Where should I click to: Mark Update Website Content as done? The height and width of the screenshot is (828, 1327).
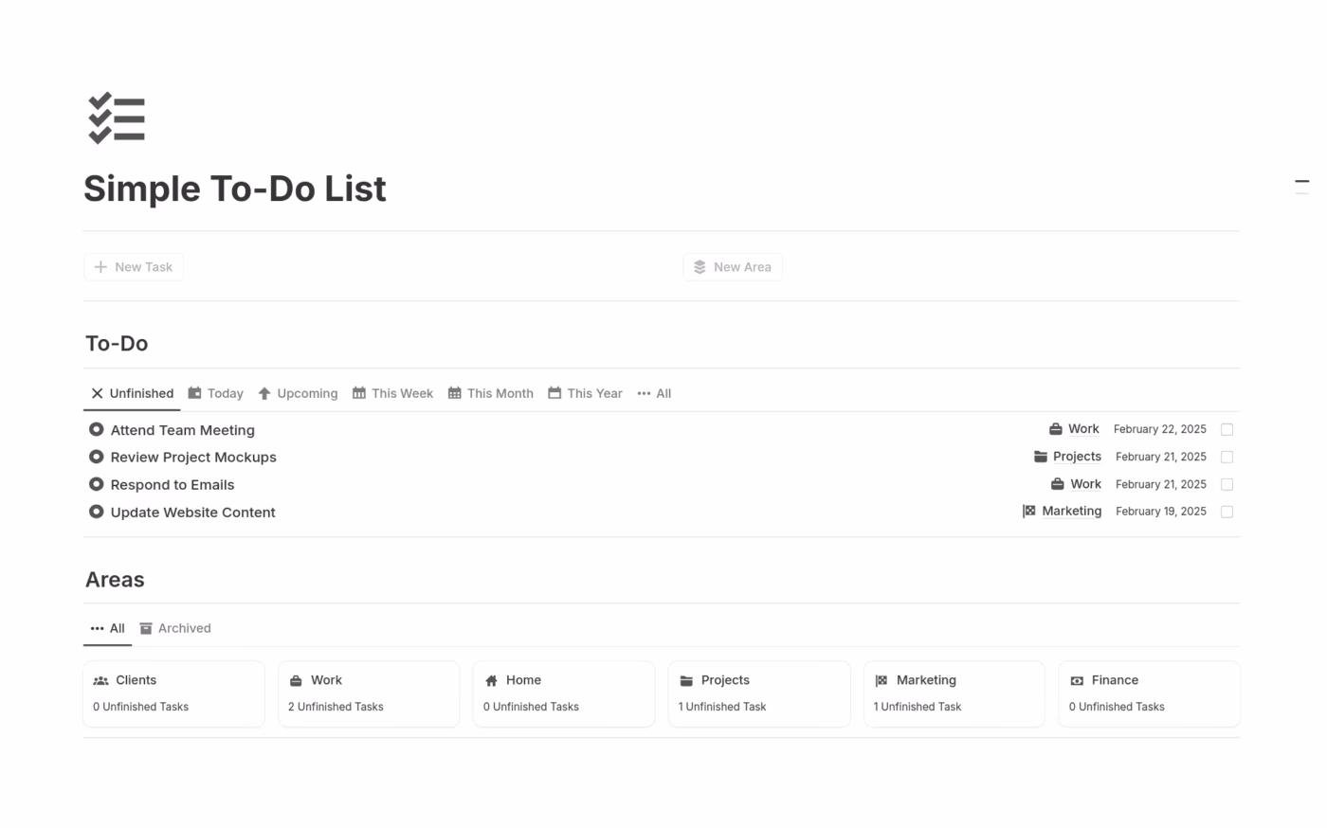click(x=1227, y=512)
